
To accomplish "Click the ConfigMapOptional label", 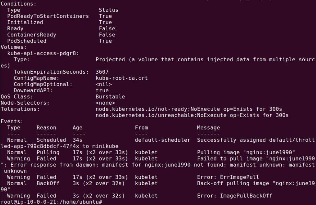I will point(43,84).
